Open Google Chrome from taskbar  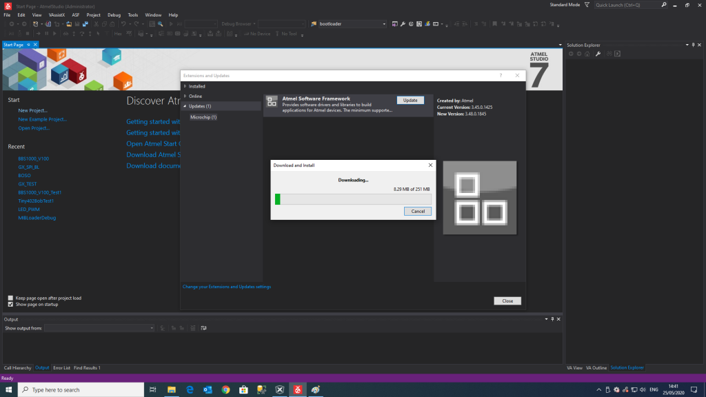[x=225, y=390]
